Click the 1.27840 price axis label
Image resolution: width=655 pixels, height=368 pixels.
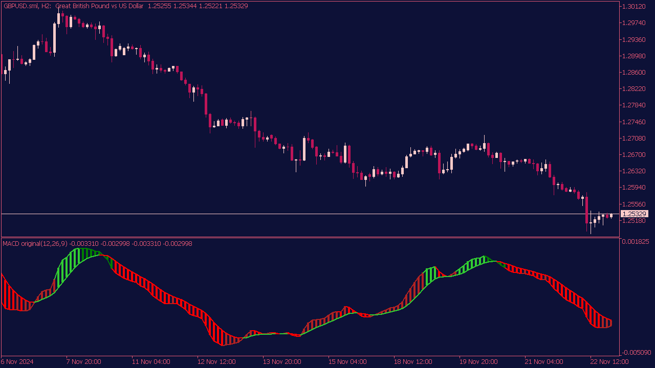point(635,105)
